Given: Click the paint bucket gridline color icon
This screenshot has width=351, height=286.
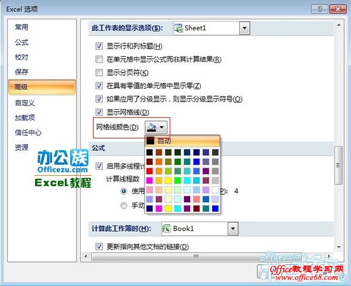Looking at the screenshot, I should 152,127.
